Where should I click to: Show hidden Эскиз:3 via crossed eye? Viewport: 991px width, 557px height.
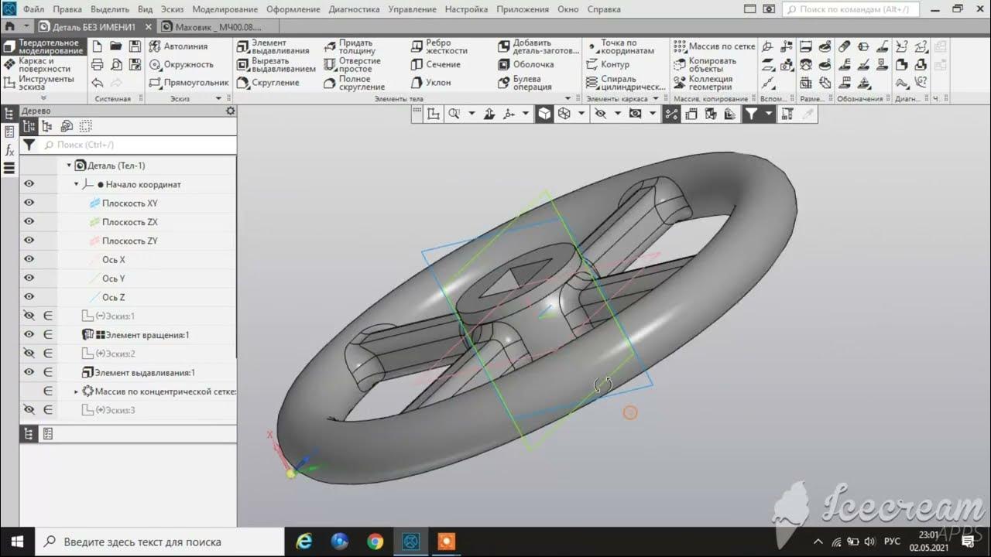click(29, 409)
